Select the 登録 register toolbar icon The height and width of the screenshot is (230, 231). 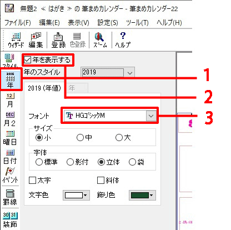(x=58, y=40)
